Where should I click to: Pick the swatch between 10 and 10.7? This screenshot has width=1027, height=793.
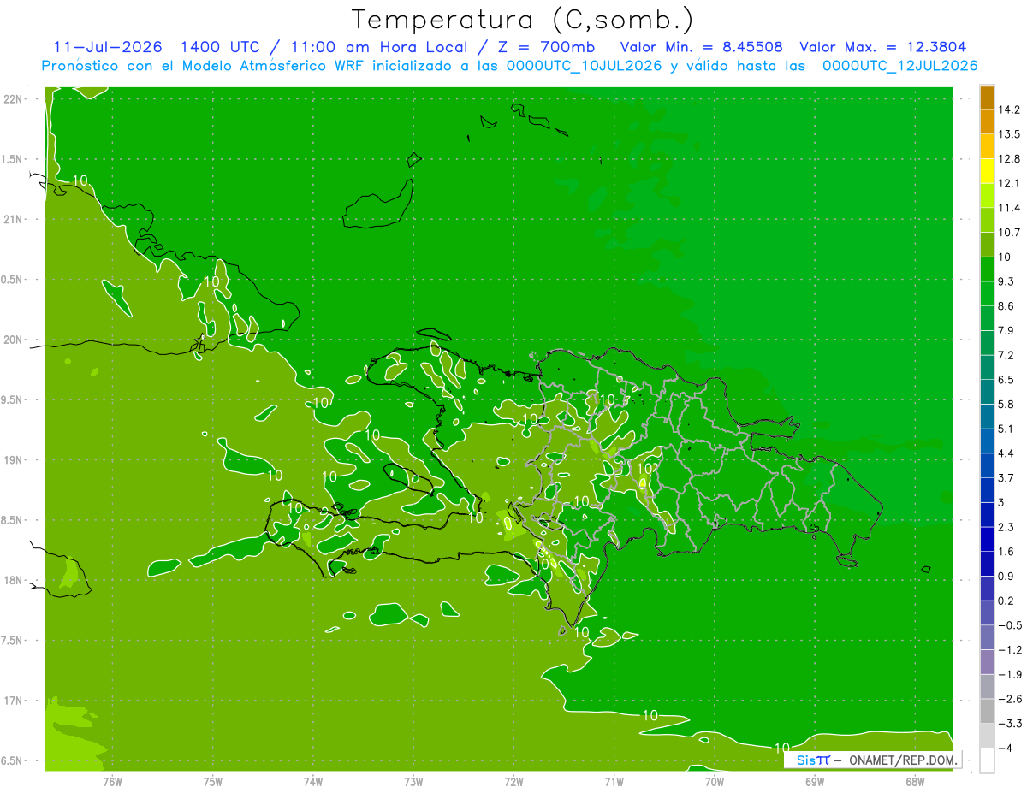987,245
